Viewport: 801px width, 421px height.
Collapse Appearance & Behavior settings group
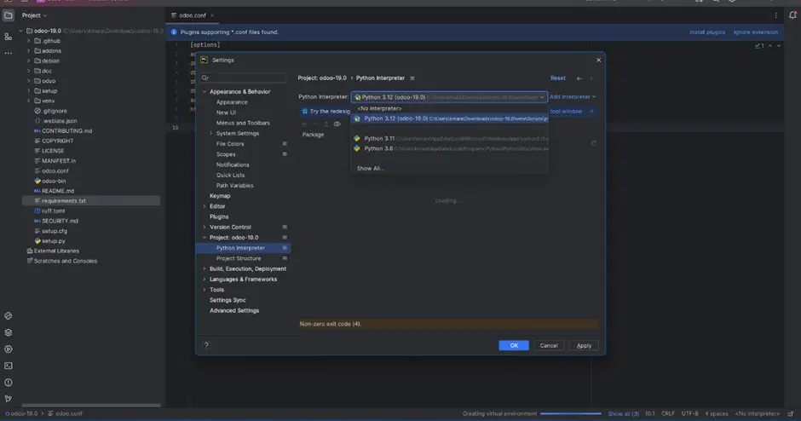(x=205, y=91)
